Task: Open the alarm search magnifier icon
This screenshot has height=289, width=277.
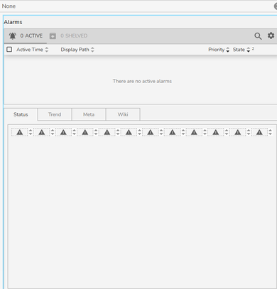Action: (258, 36)
